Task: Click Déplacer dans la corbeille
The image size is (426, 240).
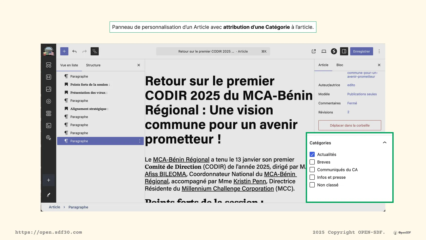Action: tap(349, 125)
